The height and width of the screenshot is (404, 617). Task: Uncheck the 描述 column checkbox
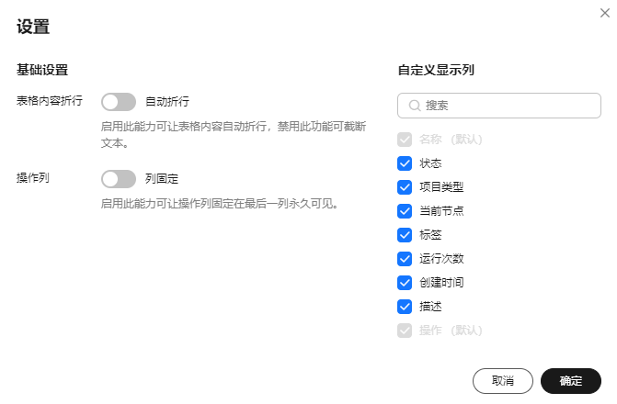(x=405, y=307)
